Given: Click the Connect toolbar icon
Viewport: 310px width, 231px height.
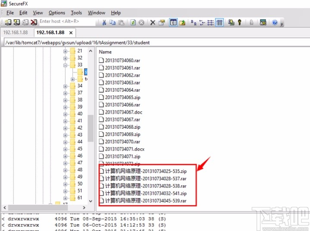Looking at the screenshot, I should pos(8,22).
